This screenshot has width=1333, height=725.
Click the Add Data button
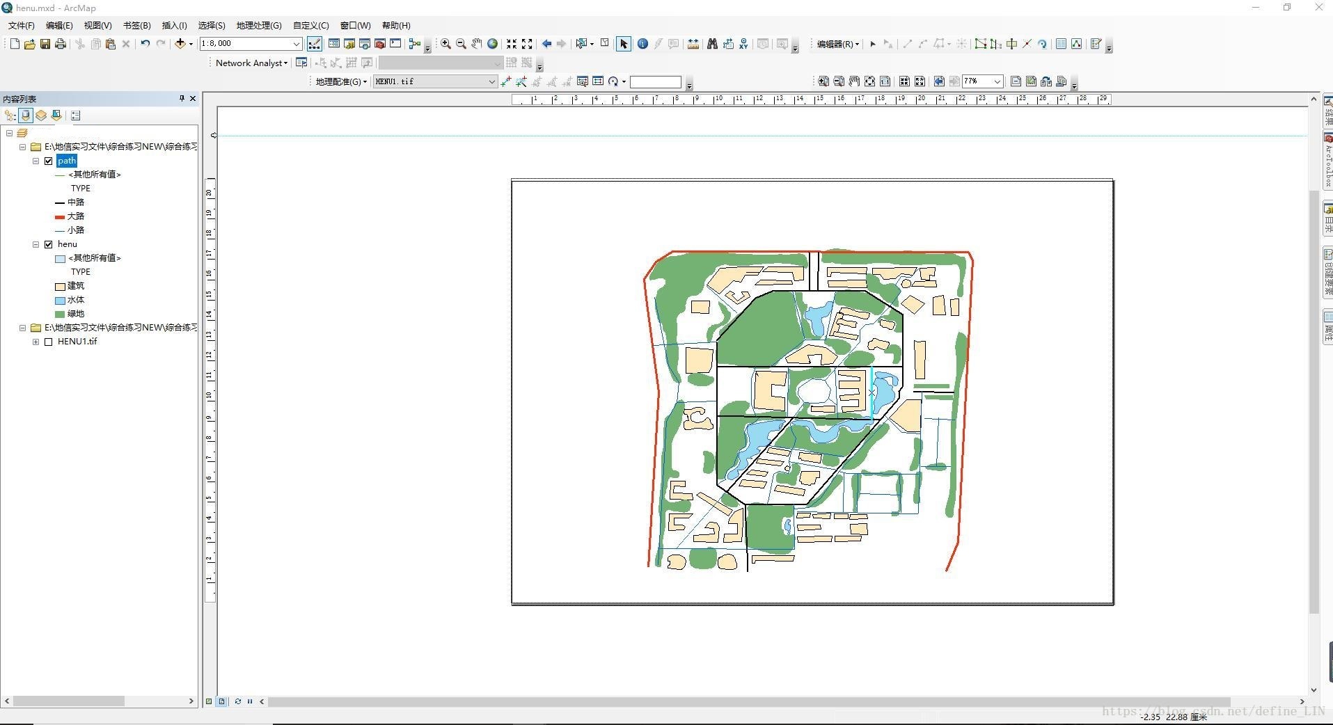180,44
